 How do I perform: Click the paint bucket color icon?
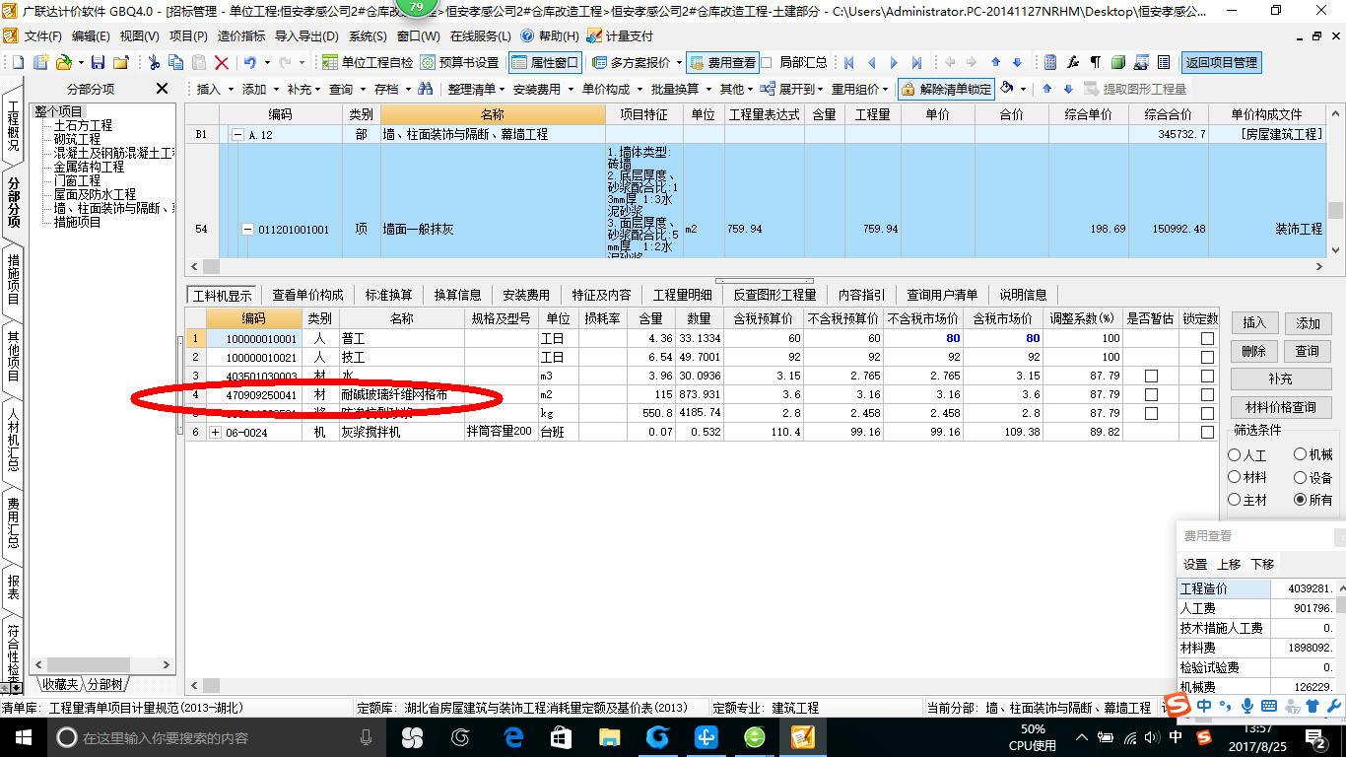1007,89
